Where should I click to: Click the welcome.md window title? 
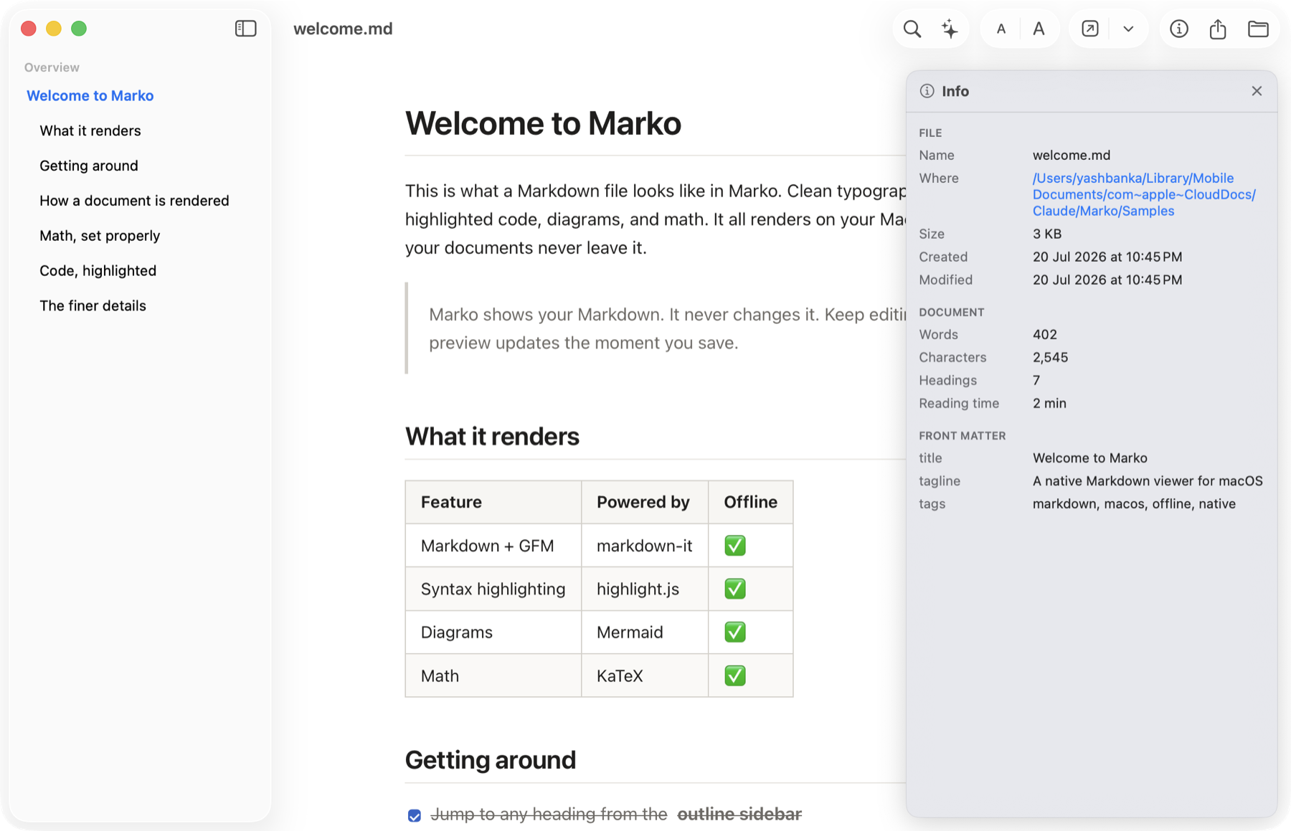point(343,29)
